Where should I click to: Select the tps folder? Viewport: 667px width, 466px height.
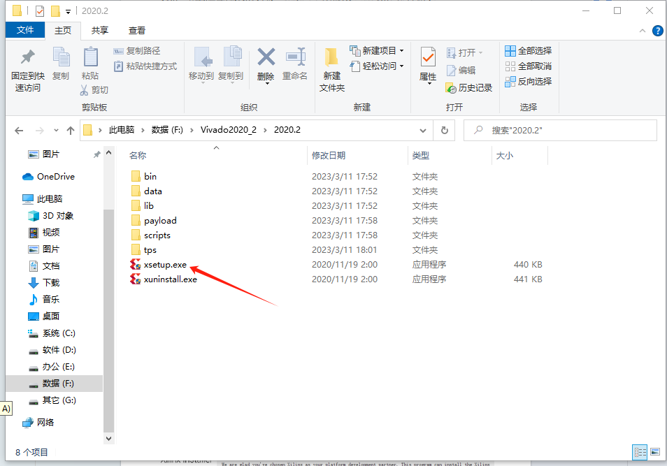click(144, 250)
